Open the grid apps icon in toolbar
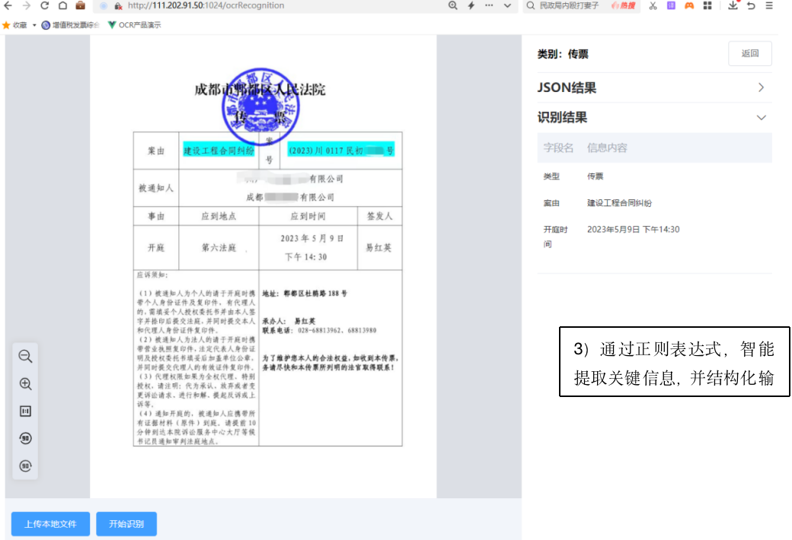This screenshot has width=792, height=540. [x=707, y=5]
